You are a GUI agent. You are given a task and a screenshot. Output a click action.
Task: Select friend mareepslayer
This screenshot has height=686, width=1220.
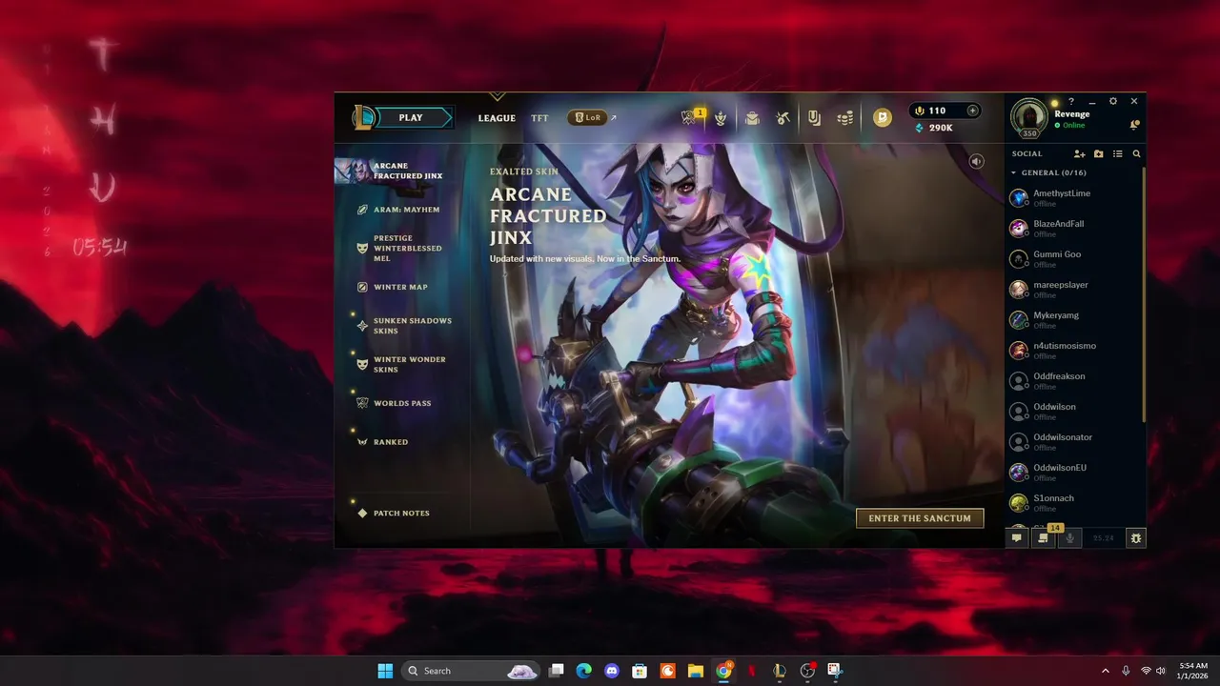tap(1074, 289)
